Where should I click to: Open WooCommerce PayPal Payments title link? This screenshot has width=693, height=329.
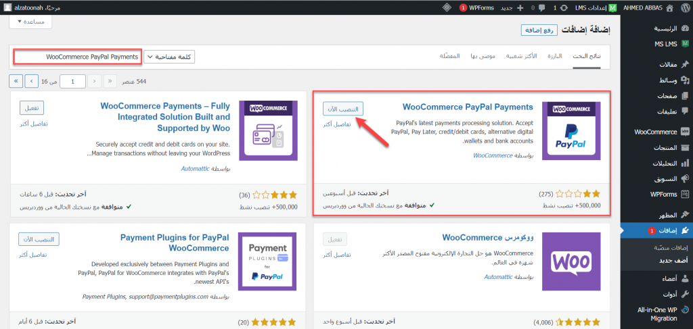[x=468, y=107]
